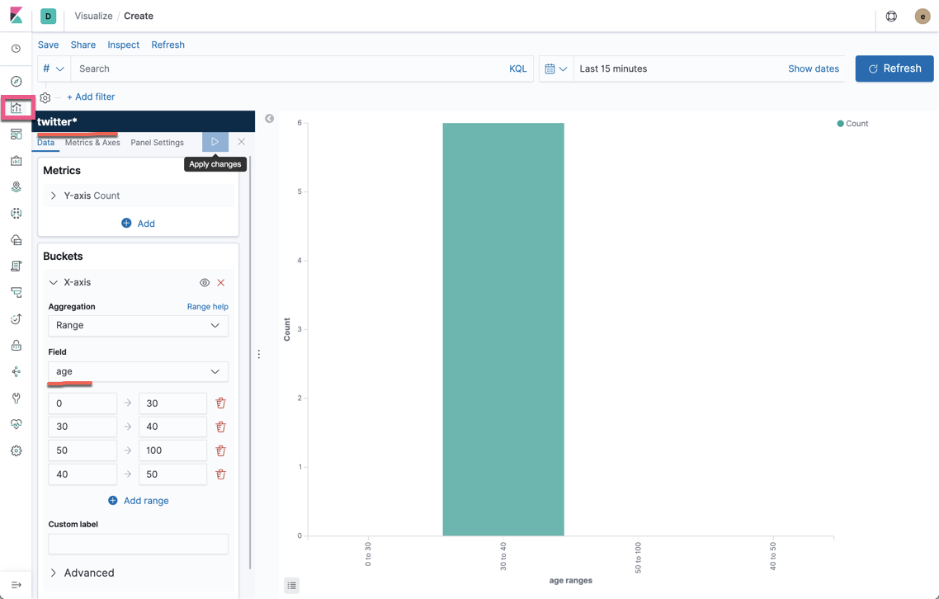Click the Kibana logo
The height and width of the screenshot is (599, 939).
click(17, 16)
